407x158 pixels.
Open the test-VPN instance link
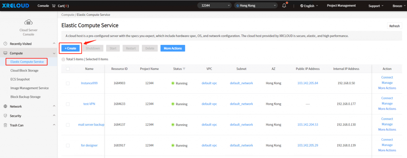(89, 104)
